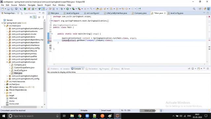This screenshot has height=119, width=211.
Task: Toggle Skip All Breakpoints icon
Action: coord(20,9)
